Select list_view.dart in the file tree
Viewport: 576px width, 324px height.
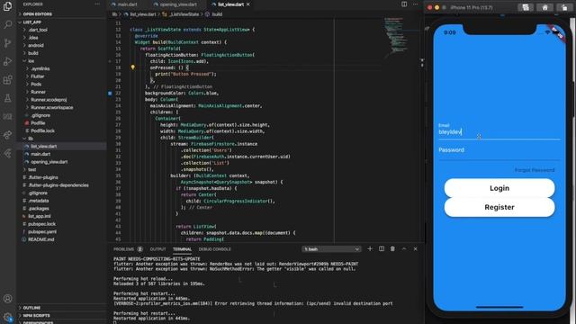pyautogui.click(x=44, y=146)
